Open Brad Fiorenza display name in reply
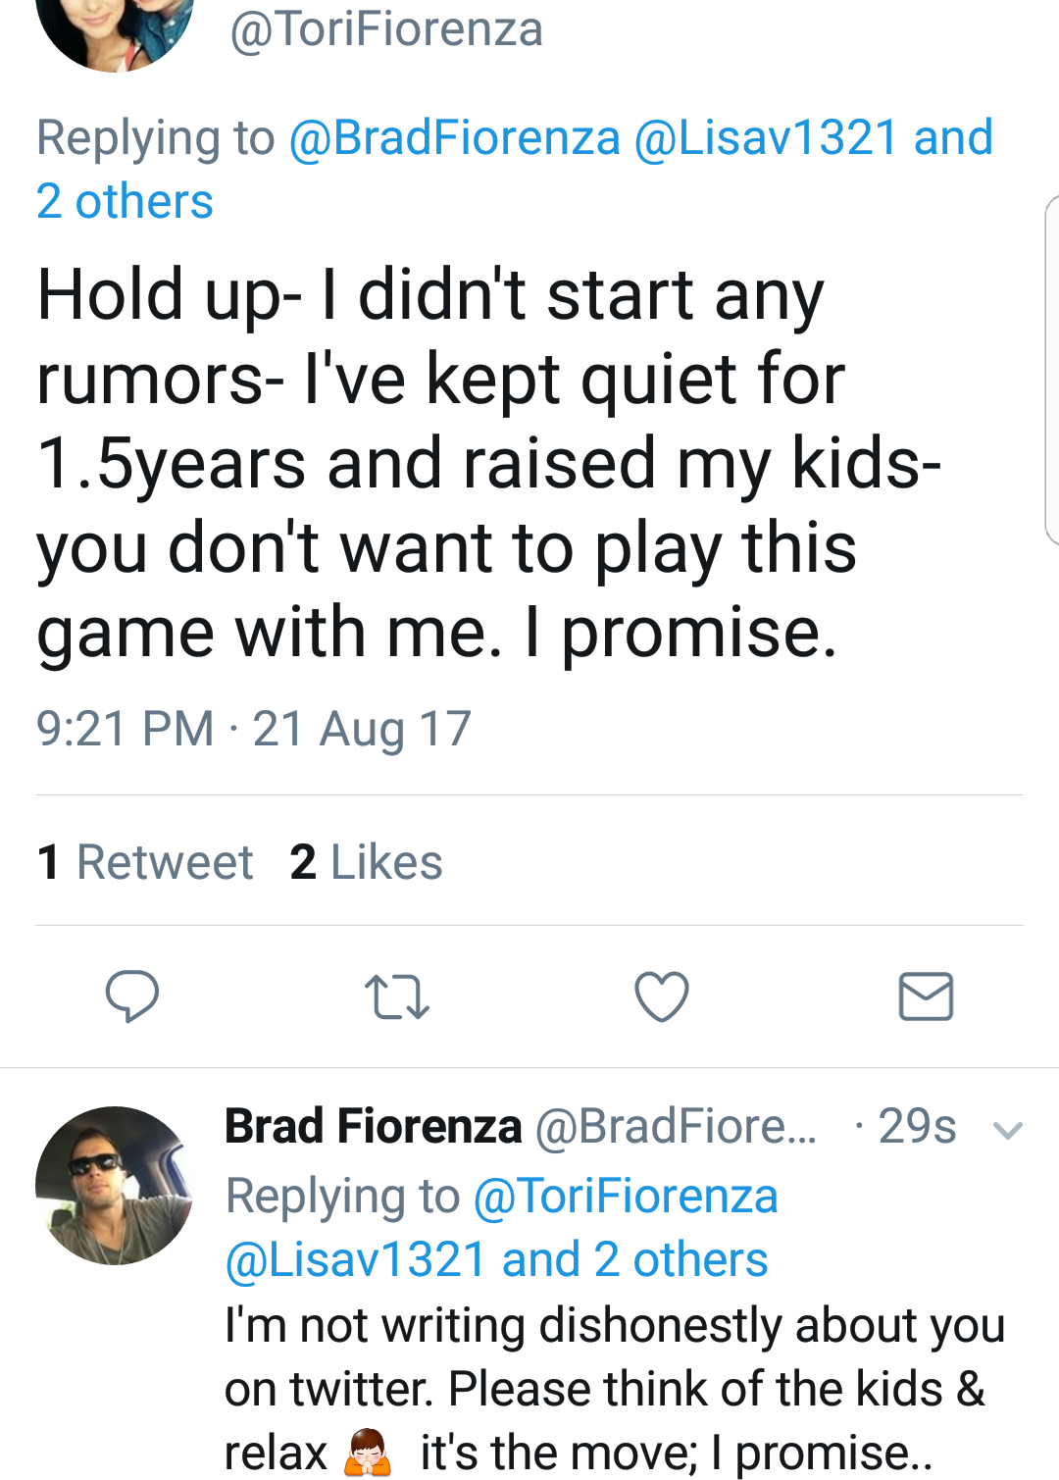 (x=374, y=1126)
